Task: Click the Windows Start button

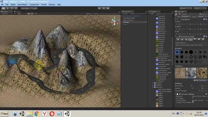Action: [x=4, y=114]
